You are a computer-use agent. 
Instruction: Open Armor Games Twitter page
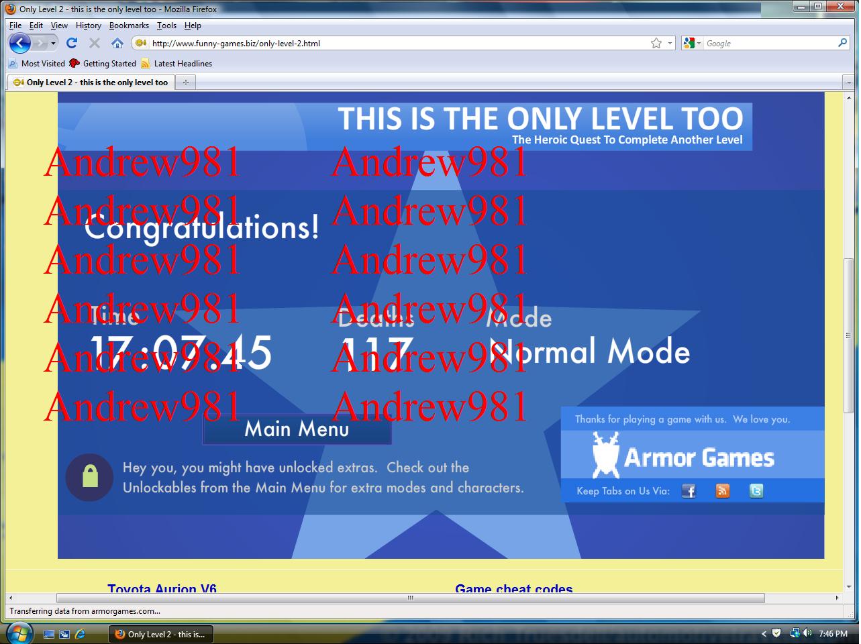tap(756, 491)
